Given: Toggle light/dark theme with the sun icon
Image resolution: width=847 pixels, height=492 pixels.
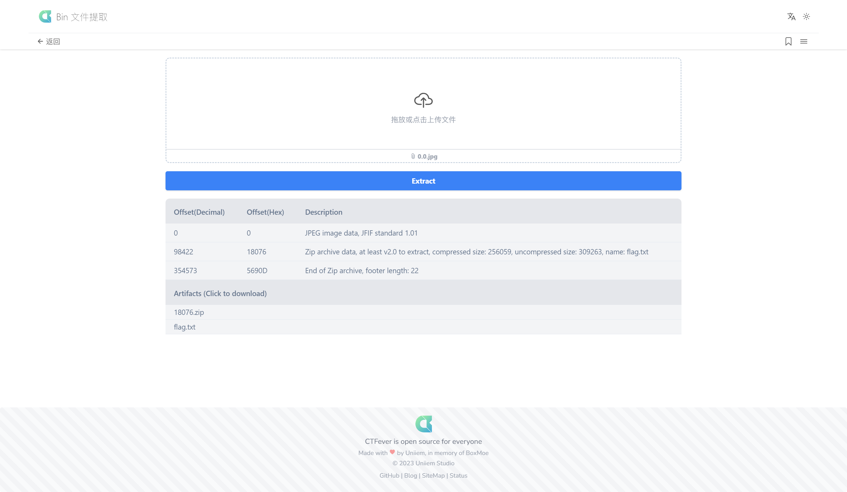Looking at the screenshot, I should click(x=807, y=16).
